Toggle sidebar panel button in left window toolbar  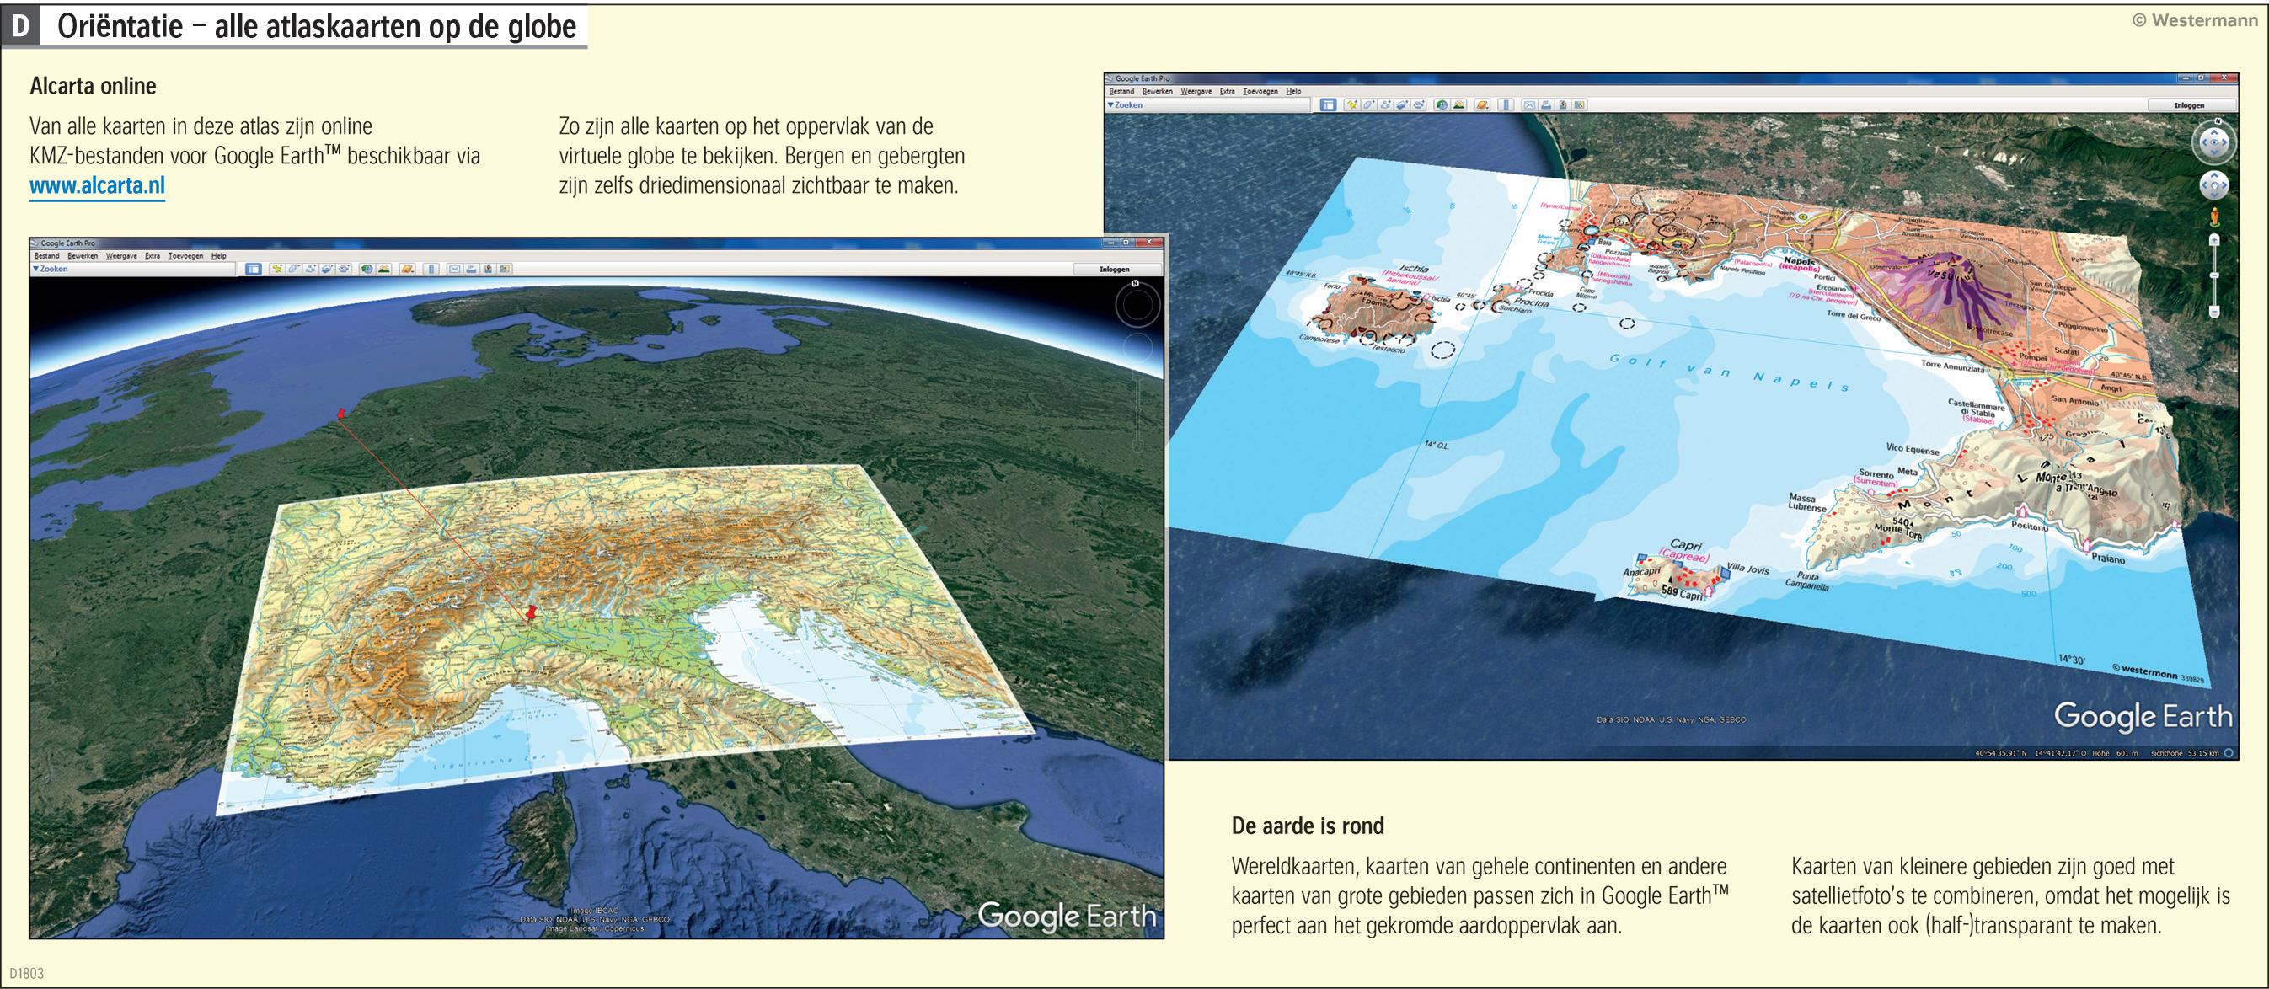point(254,270)
